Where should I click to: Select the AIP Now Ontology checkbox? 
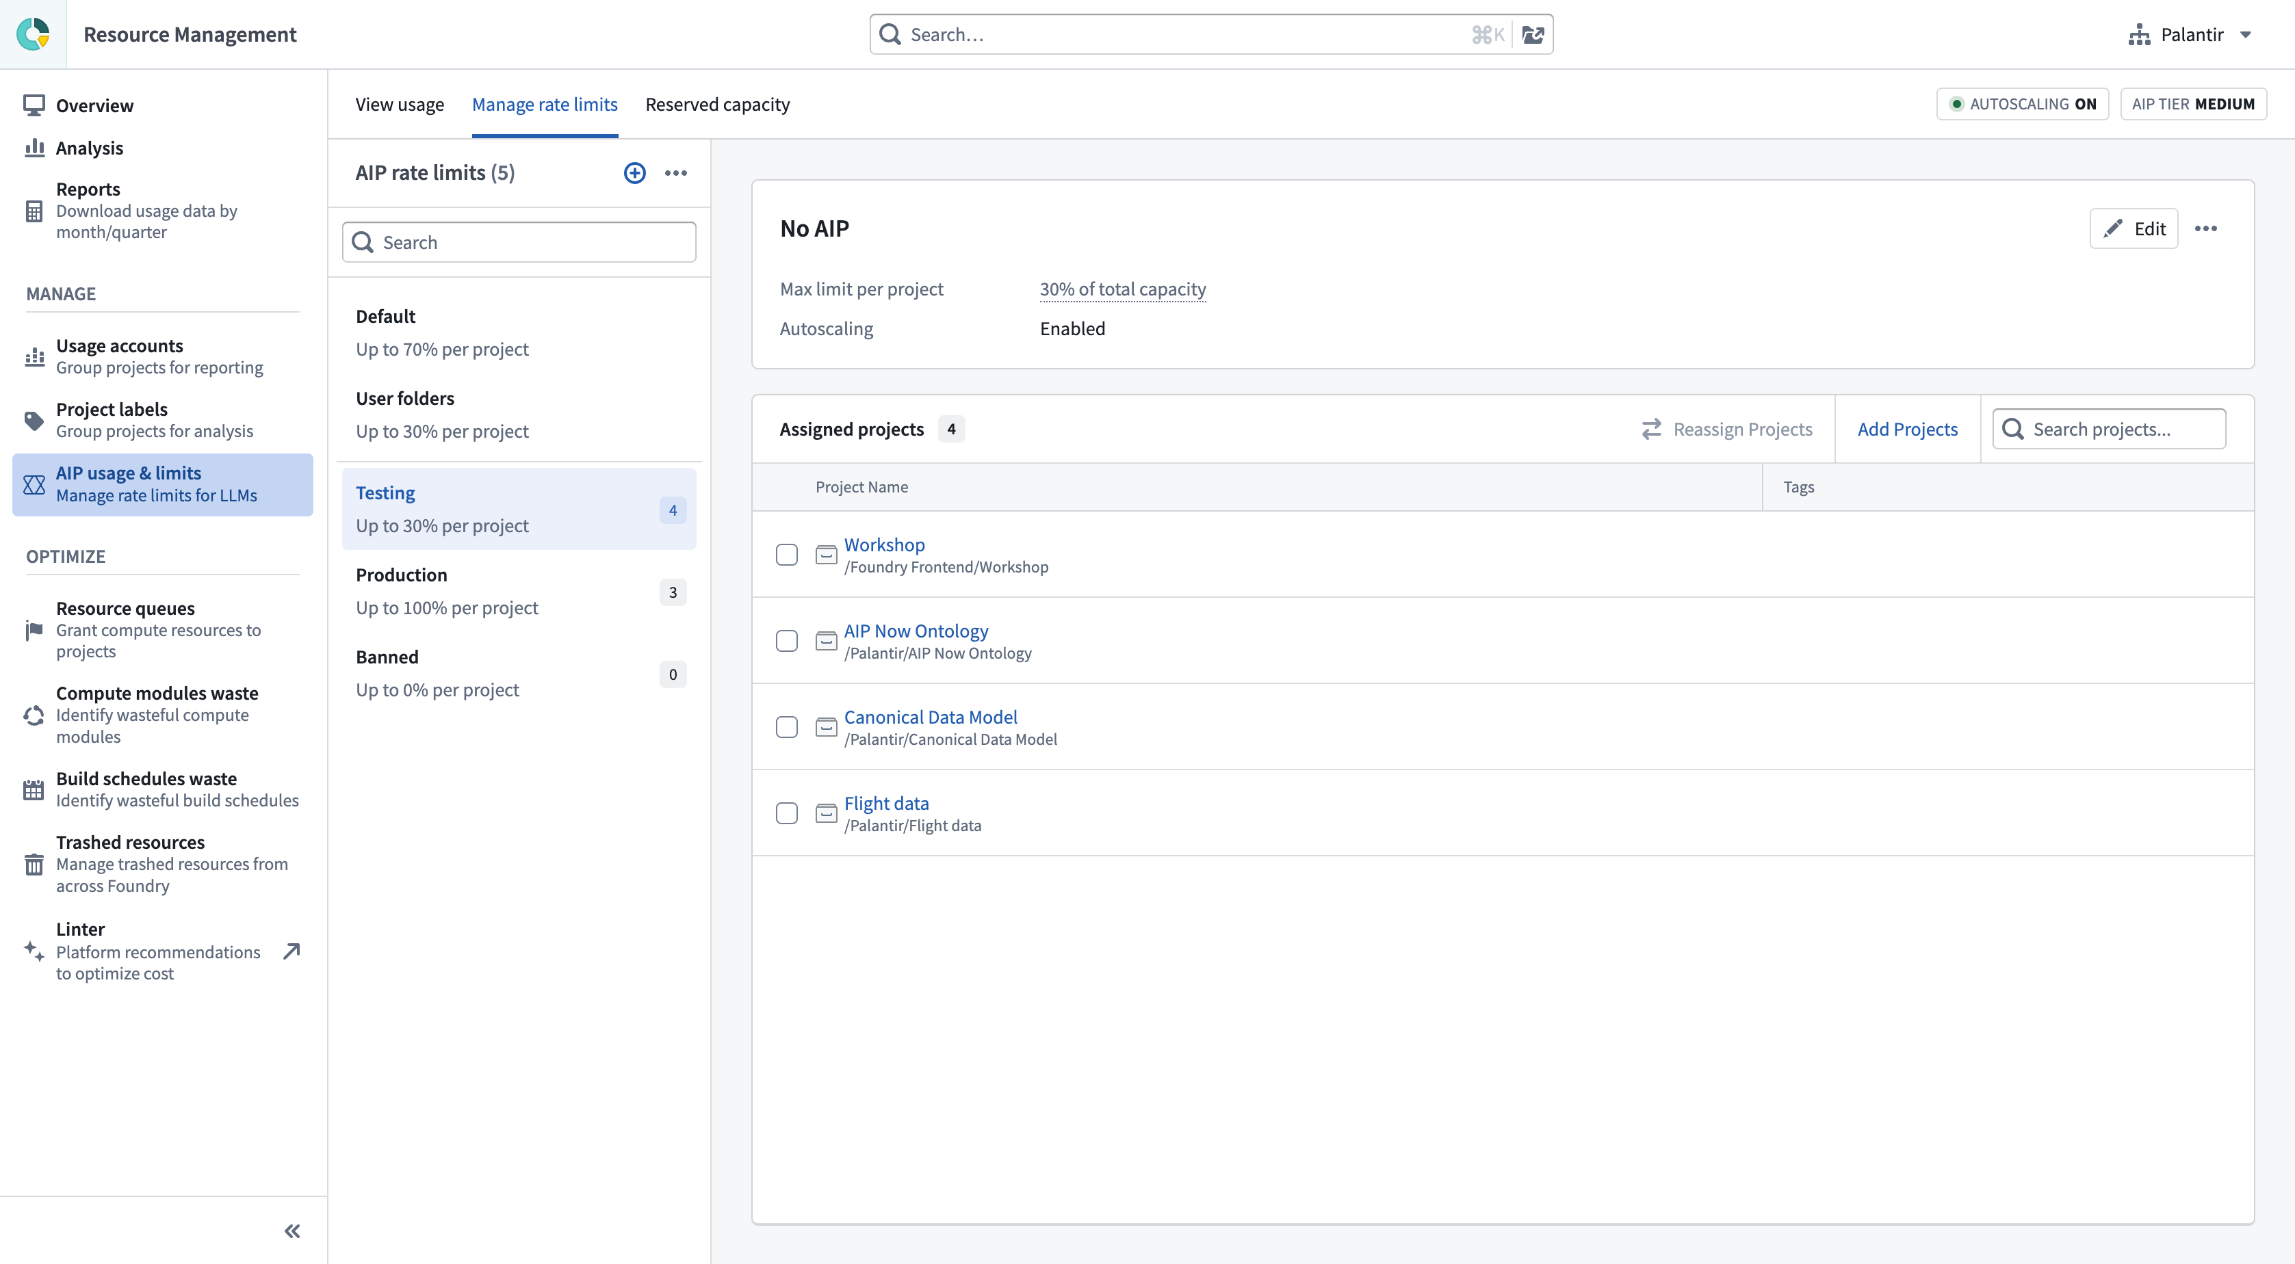(x=787, y=642)
